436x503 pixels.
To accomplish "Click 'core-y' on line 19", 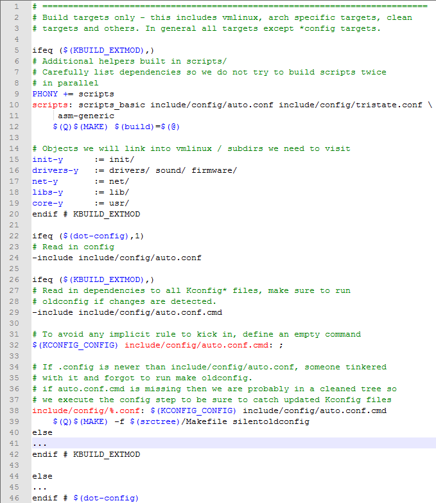I will point(48,203).
